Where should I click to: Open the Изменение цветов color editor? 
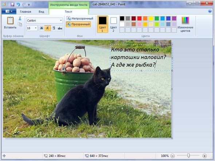tap(185, 24)
